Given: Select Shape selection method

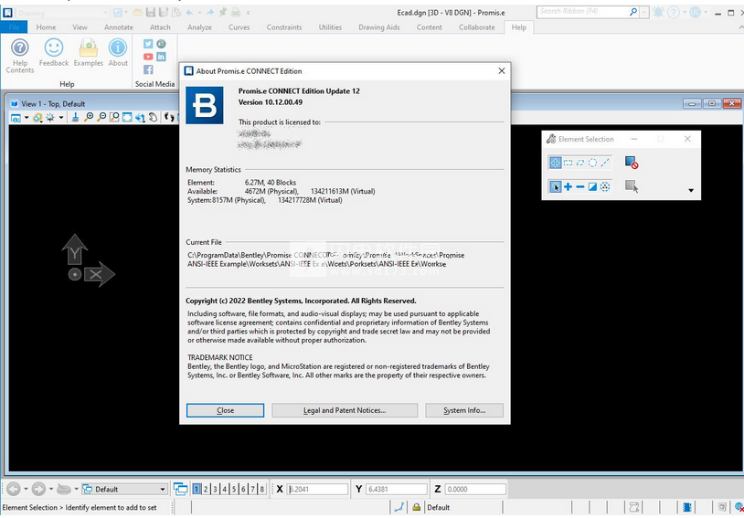Looking at the screenshot, I should (x=580, y=163).
